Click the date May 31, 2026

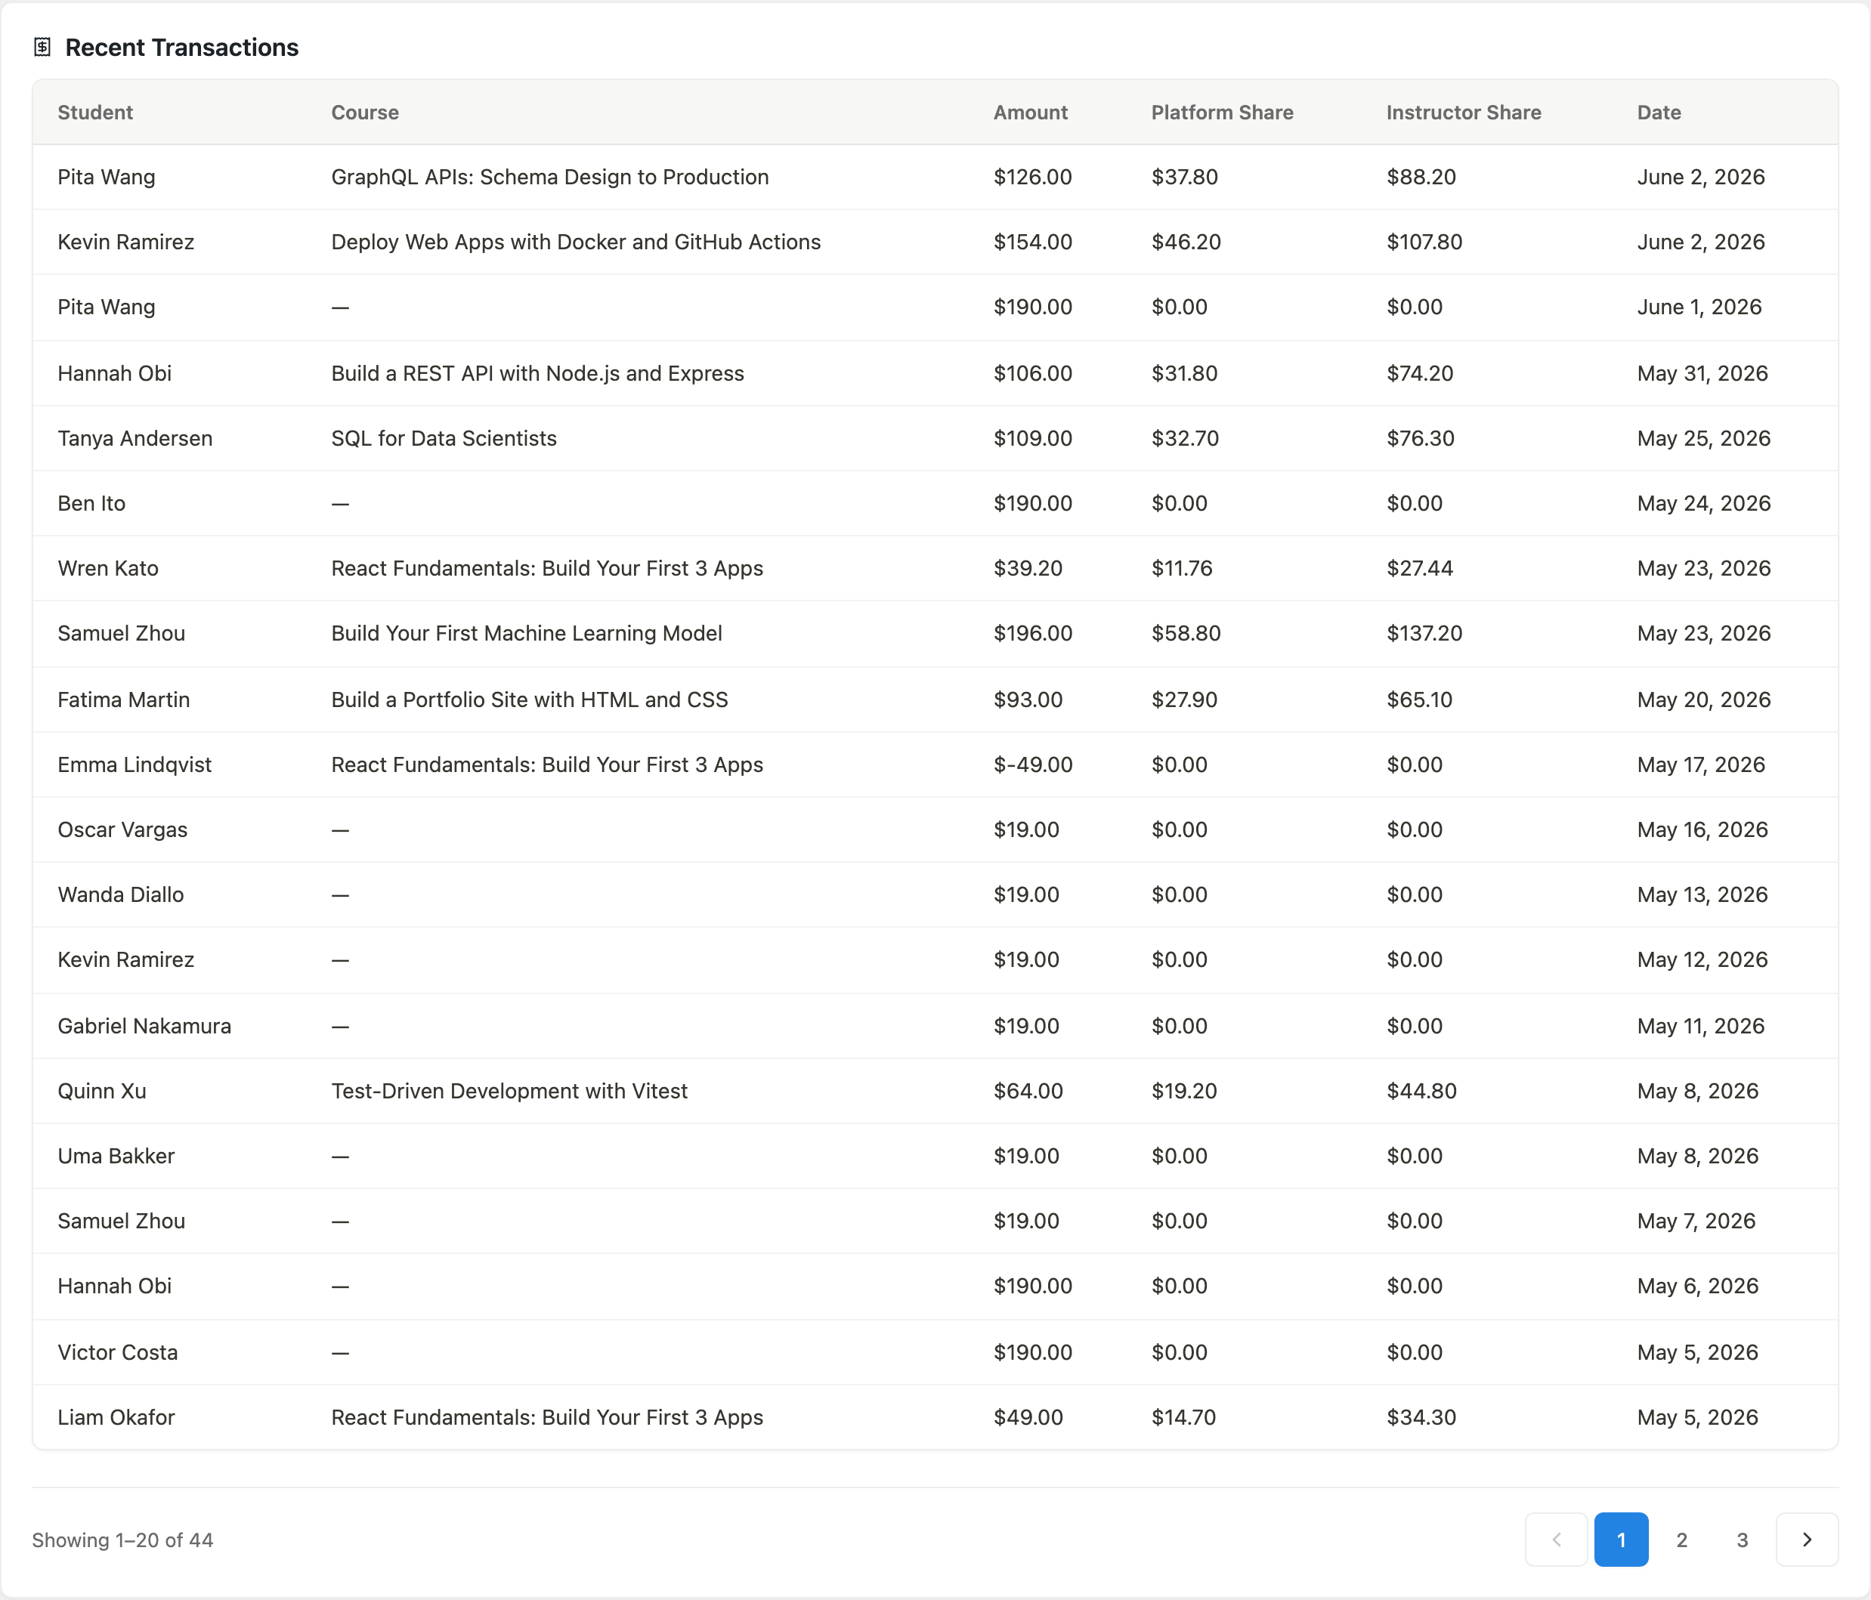coord(1702,373)
